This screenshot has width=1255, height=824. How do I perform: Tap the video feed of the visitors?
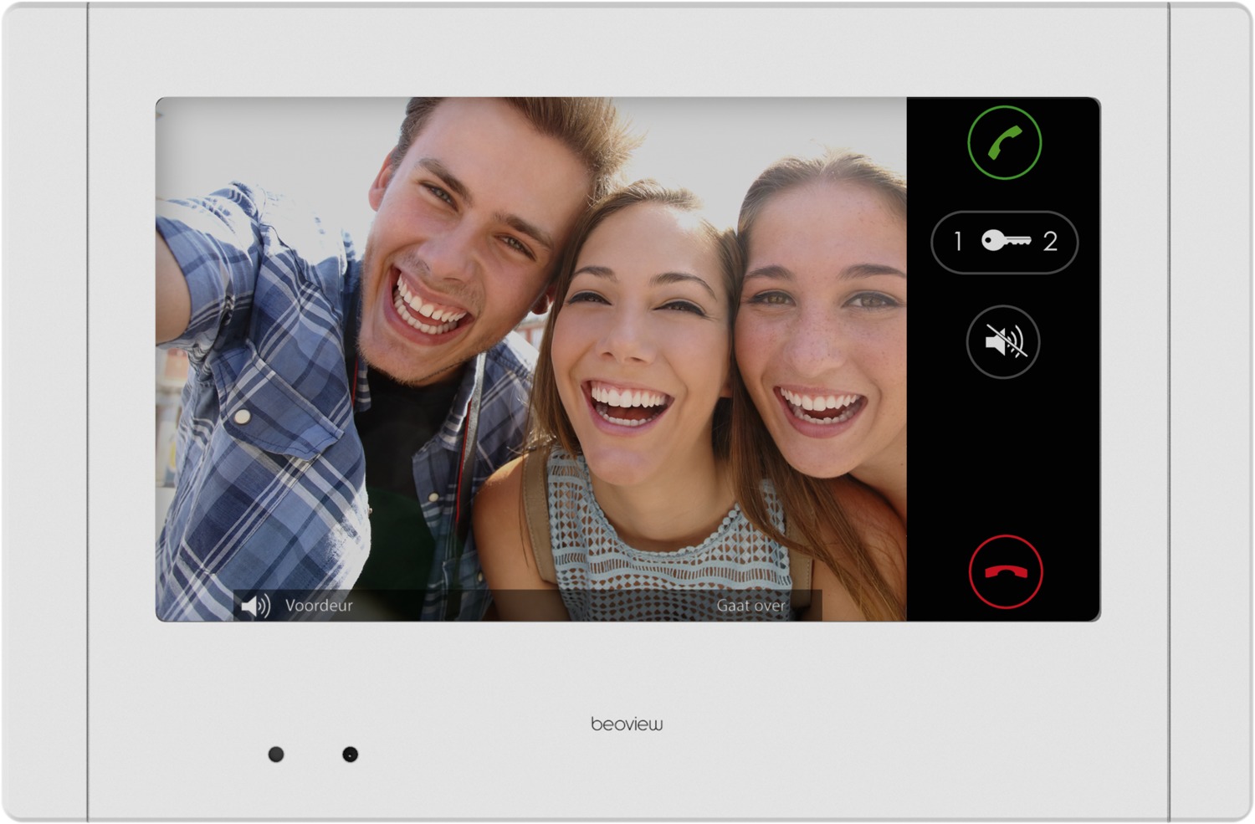[x=530, y=359]
